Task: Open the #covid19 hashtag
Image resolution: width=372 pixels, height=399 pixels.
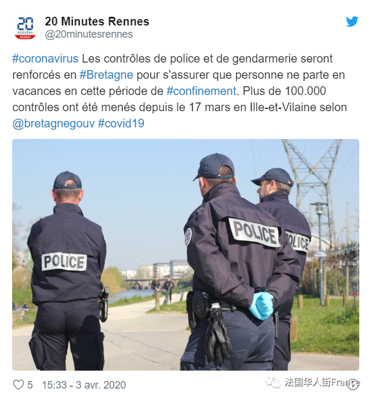Action: 121,123
